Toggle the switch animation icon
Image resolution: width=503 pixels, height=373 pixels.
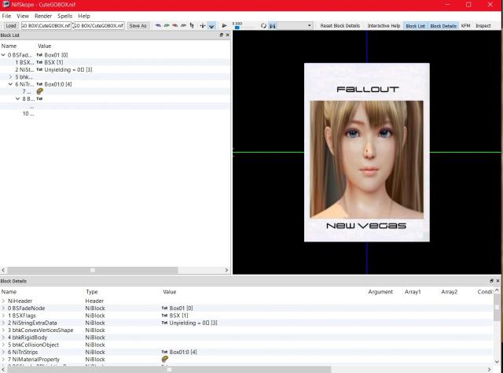273,26
